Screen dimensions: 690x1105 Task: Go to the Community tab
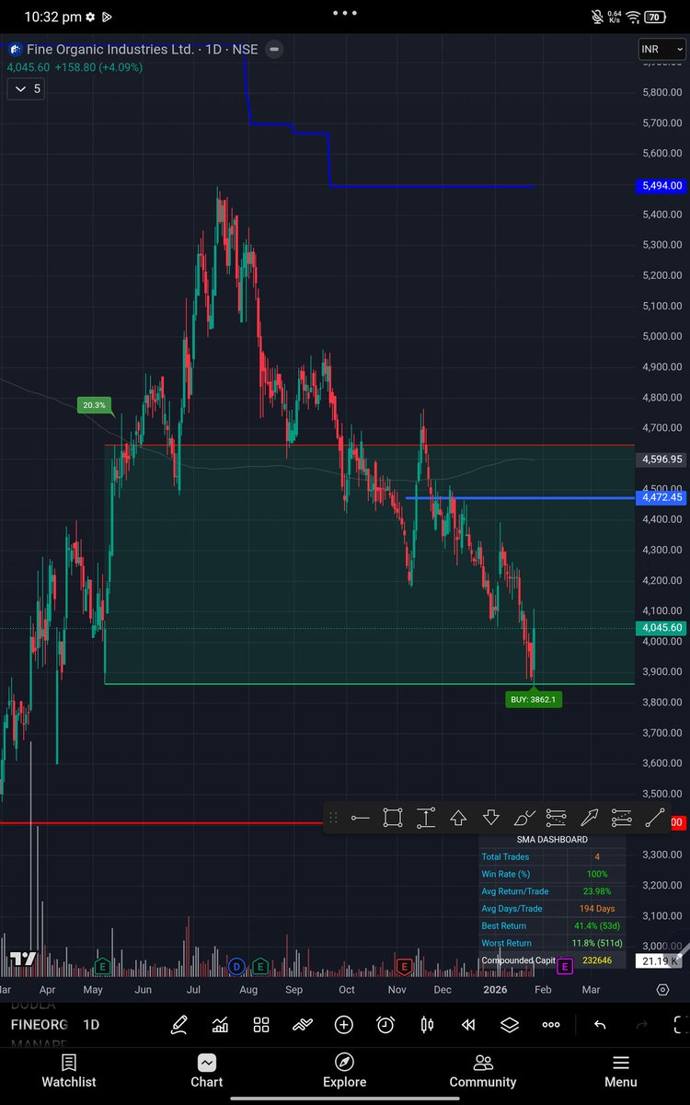tap(483, 1072)
